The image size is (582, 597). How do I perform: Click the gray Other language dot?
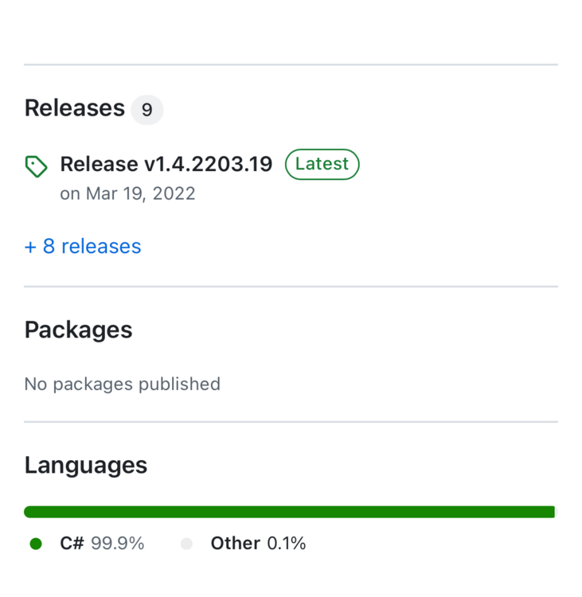coord(187,544)
